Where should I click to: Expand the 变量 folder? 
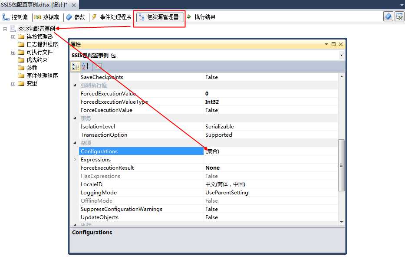(x=13, y=84)
